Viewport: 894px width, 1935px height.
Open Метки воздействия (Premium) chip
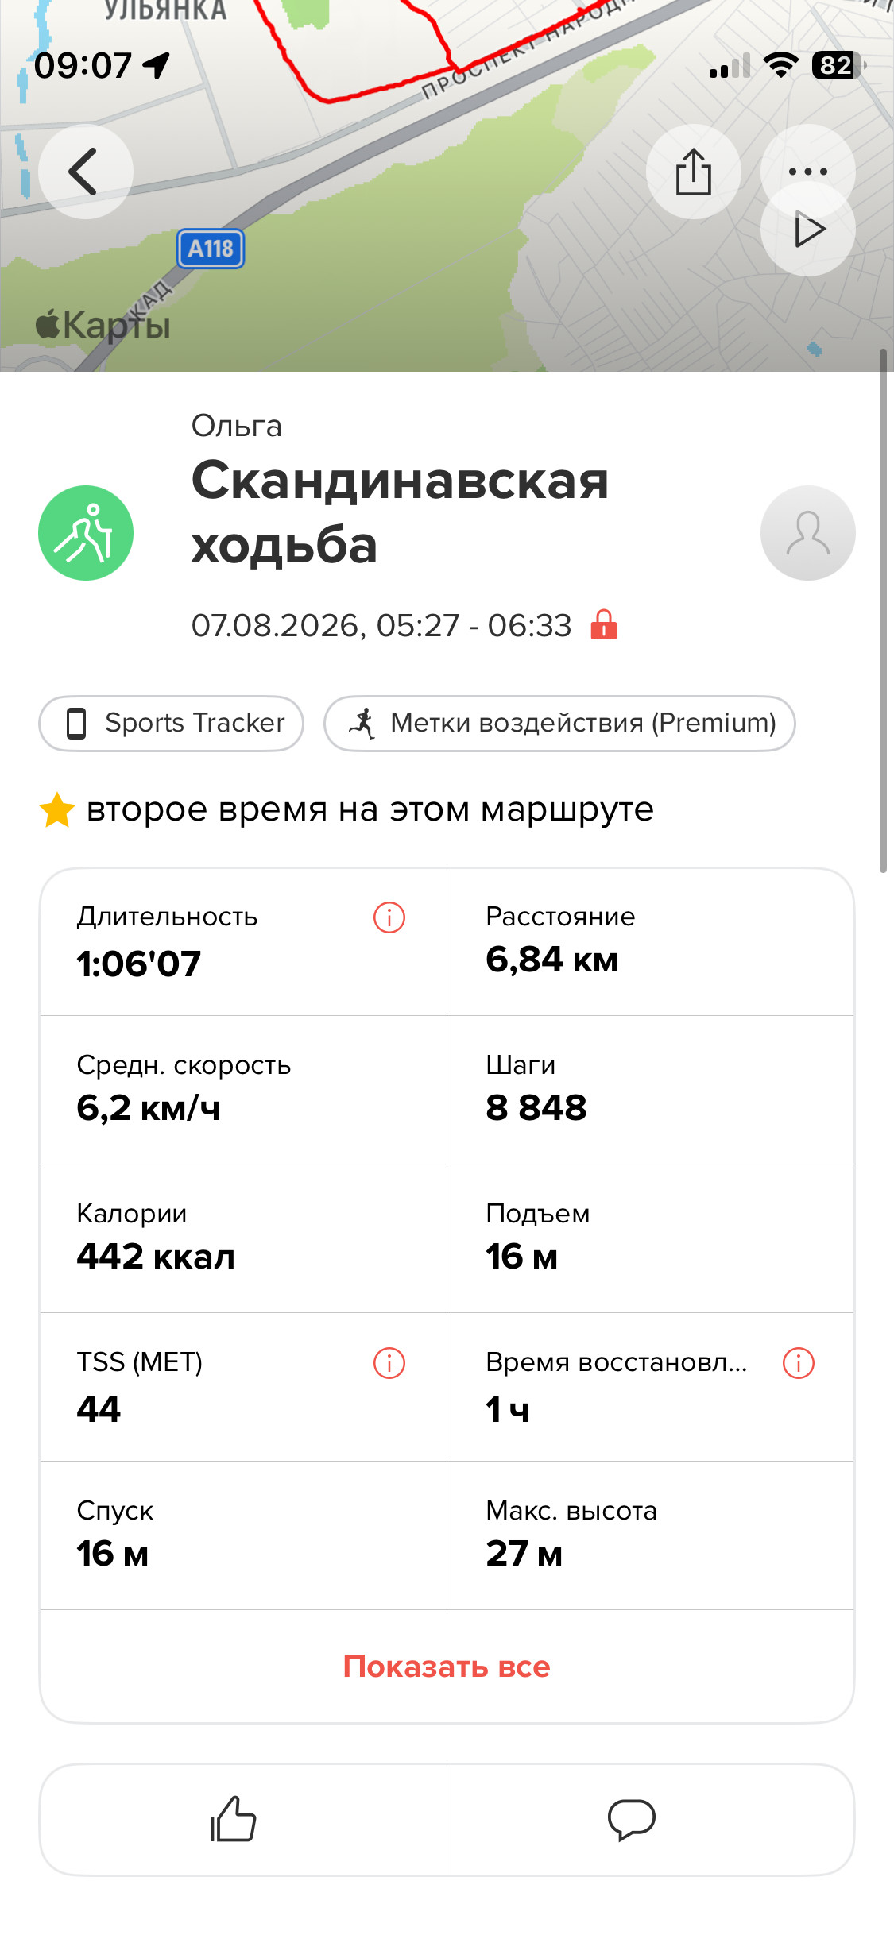click(559, 723)
